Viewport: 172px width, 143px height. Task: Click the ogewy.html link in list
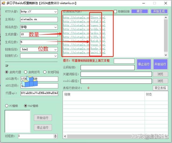coord(84,25)
